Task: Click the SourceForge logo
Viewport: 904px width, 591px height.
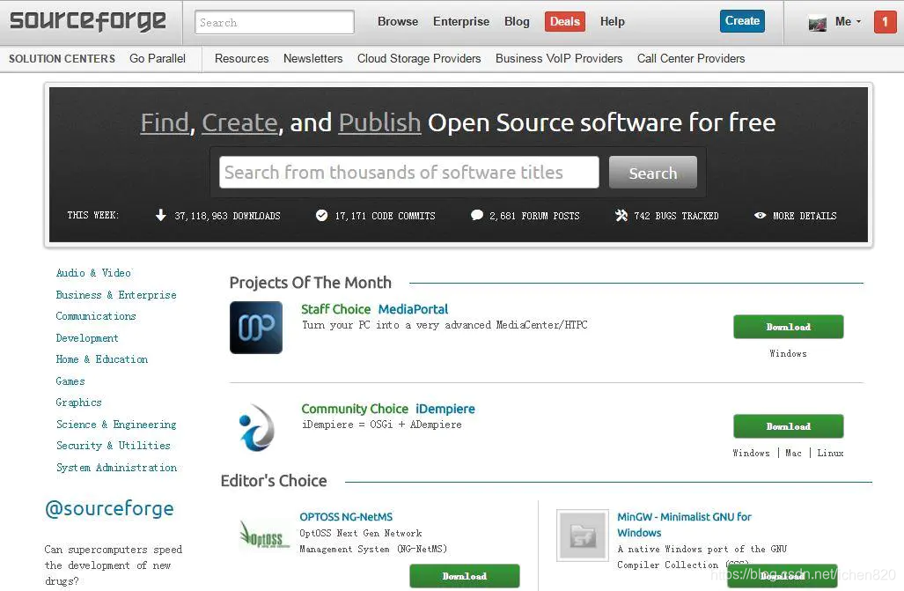Action: pos(88,21)
